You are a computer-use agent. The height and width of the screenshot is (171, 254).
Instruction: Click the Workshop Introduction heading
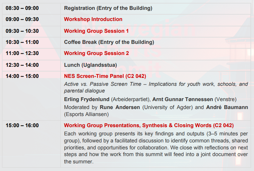[x=93, y=19]
